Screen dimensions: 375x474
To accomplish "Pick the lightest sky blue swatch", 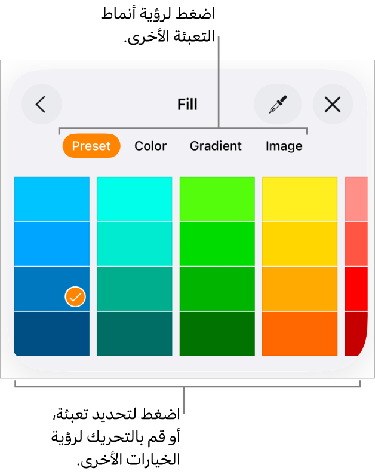I will tap(52, 198).
